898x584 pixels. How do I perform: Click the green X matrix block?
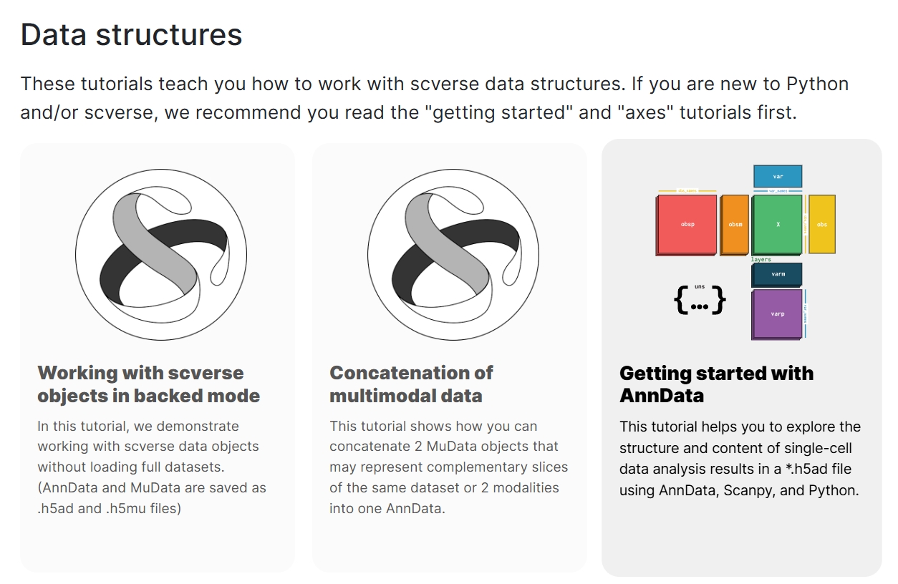777,225
